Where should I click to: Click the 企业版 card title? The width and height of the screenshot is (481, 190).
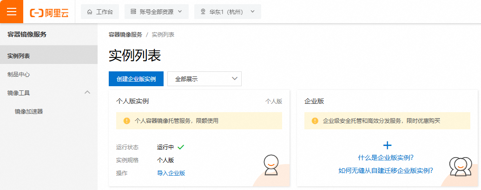tap(314, 101)
